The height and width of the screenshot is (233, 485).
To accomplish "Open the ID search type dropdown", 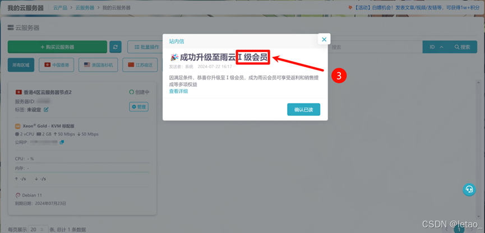I will pos(436,47).
